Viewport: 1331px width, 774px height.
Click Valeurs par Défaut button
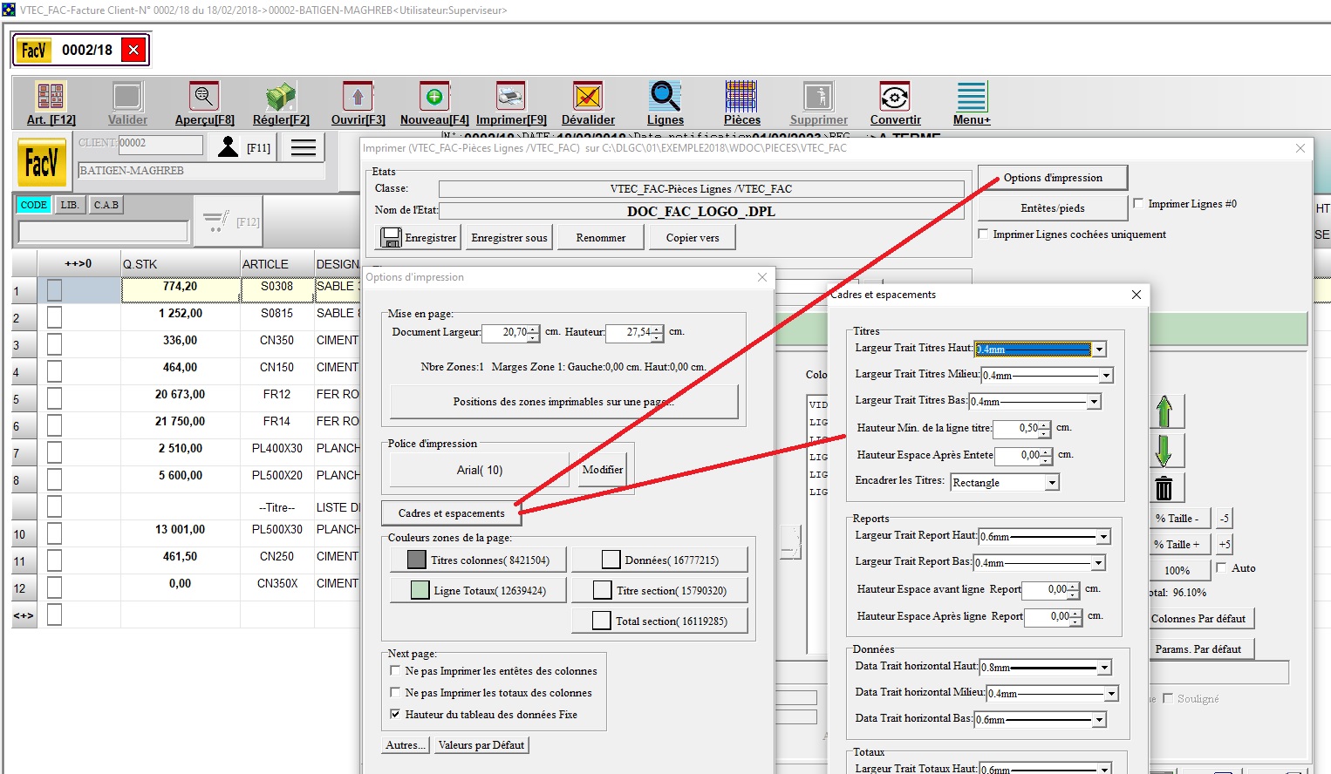click(481, 744)
